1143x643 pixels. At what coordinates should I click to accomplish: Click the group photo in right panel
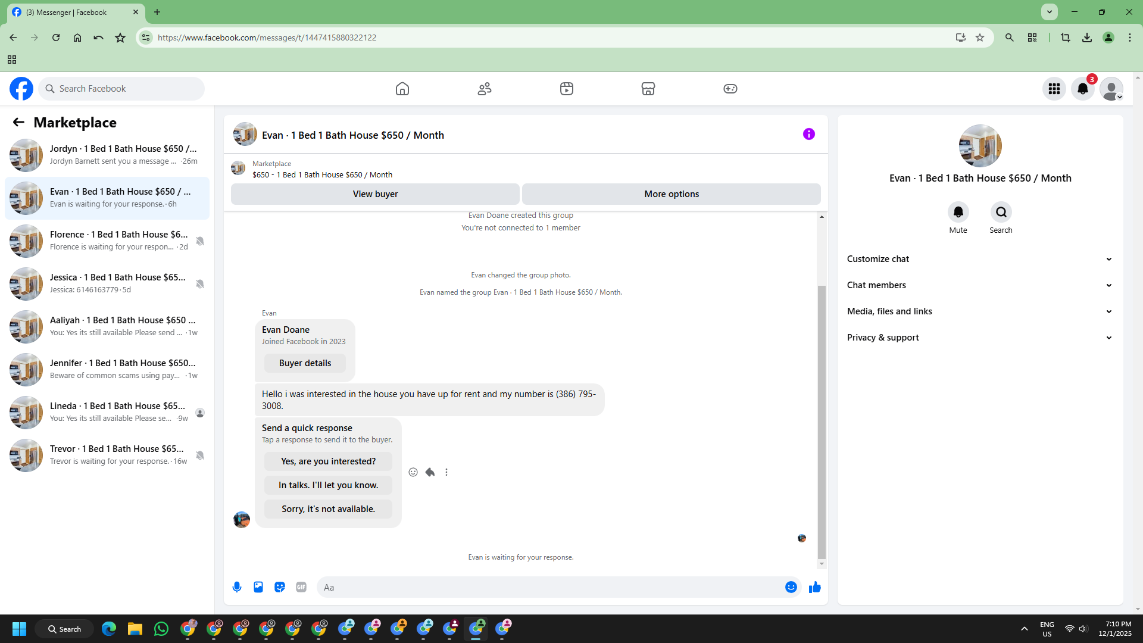[x=980, y=146]
